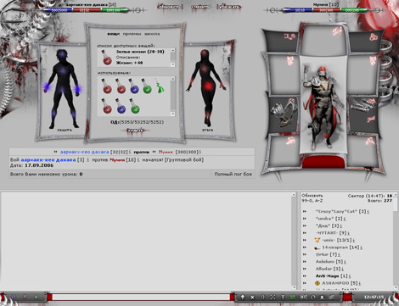Click the red health bar of Мумия

click(x=327, y=10)
